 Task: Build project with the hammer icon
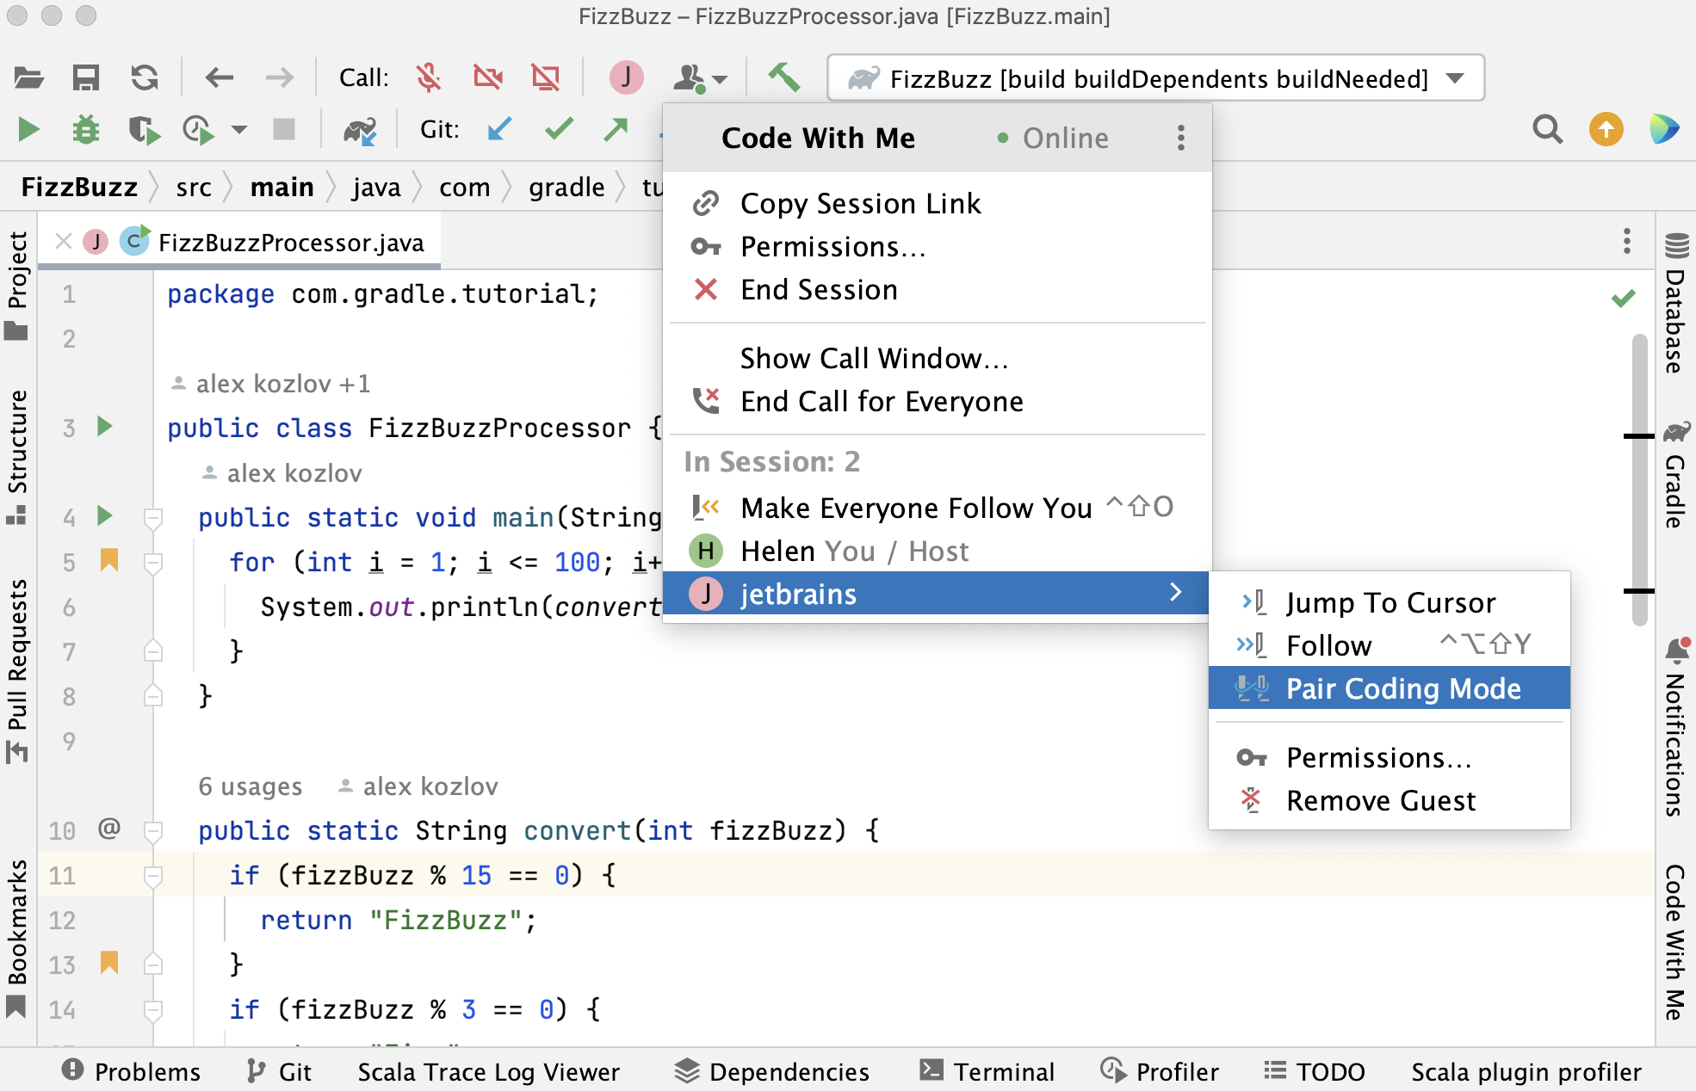784,78
